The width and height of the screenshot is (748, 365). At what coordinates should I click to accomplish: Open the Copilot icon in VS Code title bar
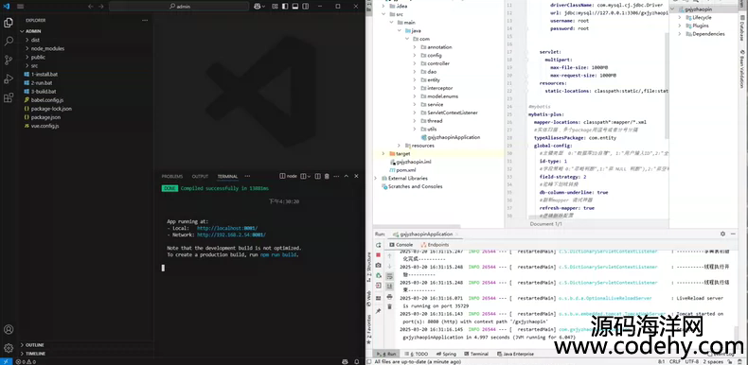click(x=258, y=7)
